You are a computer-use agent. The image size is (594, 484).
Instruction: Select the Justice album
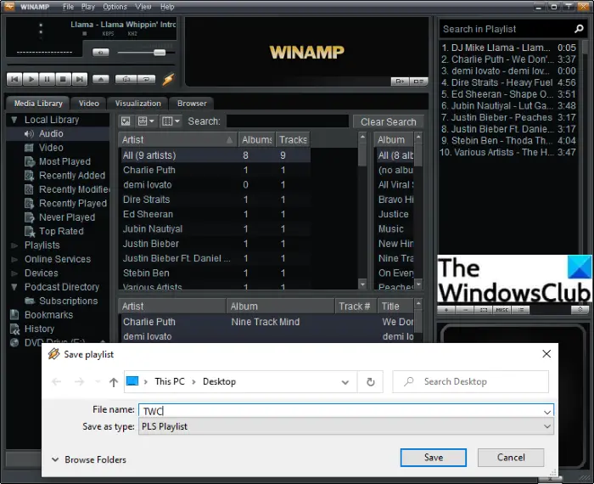395,214
